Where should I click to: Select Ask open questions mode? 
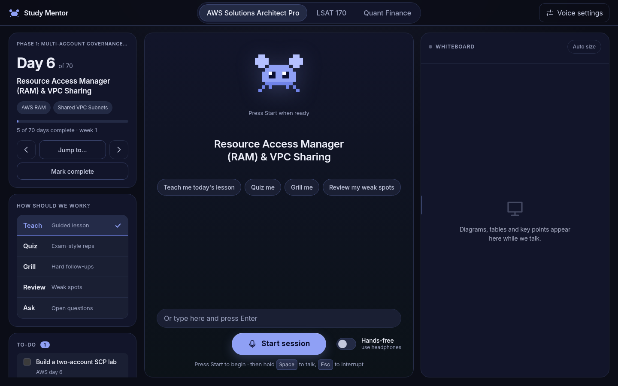click(73, 308)
